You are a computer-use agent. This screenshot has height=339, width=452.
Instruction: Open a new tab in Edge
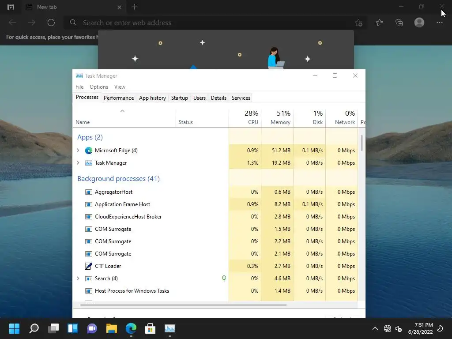point(135,7)
